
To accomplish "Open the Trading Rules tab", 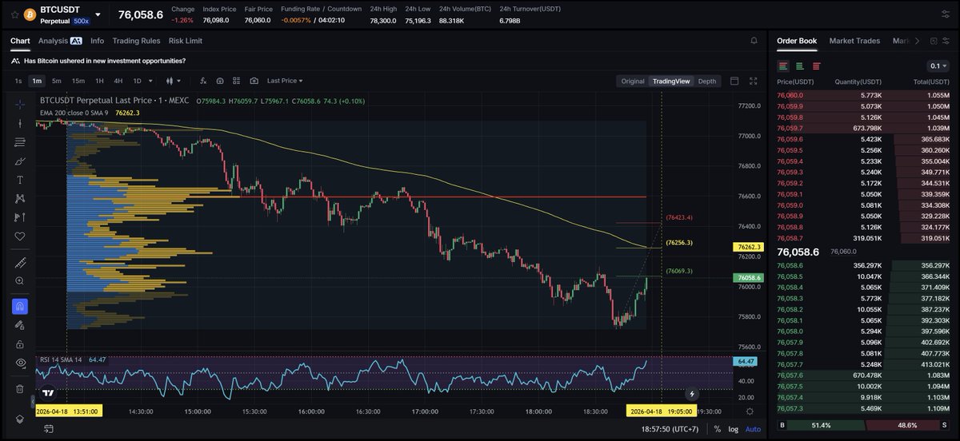I will pyautogui.click(x=136, y=41).
